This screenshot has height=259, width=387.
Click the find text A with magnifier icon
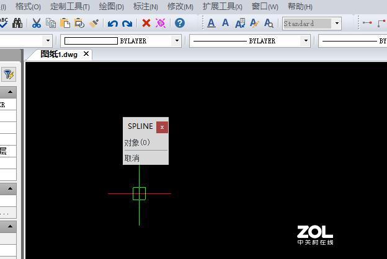269,23
